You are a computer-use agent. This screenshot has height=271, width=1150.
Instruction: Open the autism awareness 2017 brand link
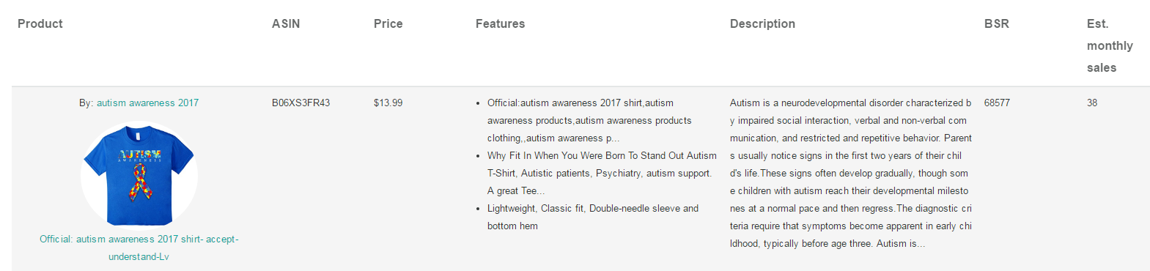click(x=147, y=103)
